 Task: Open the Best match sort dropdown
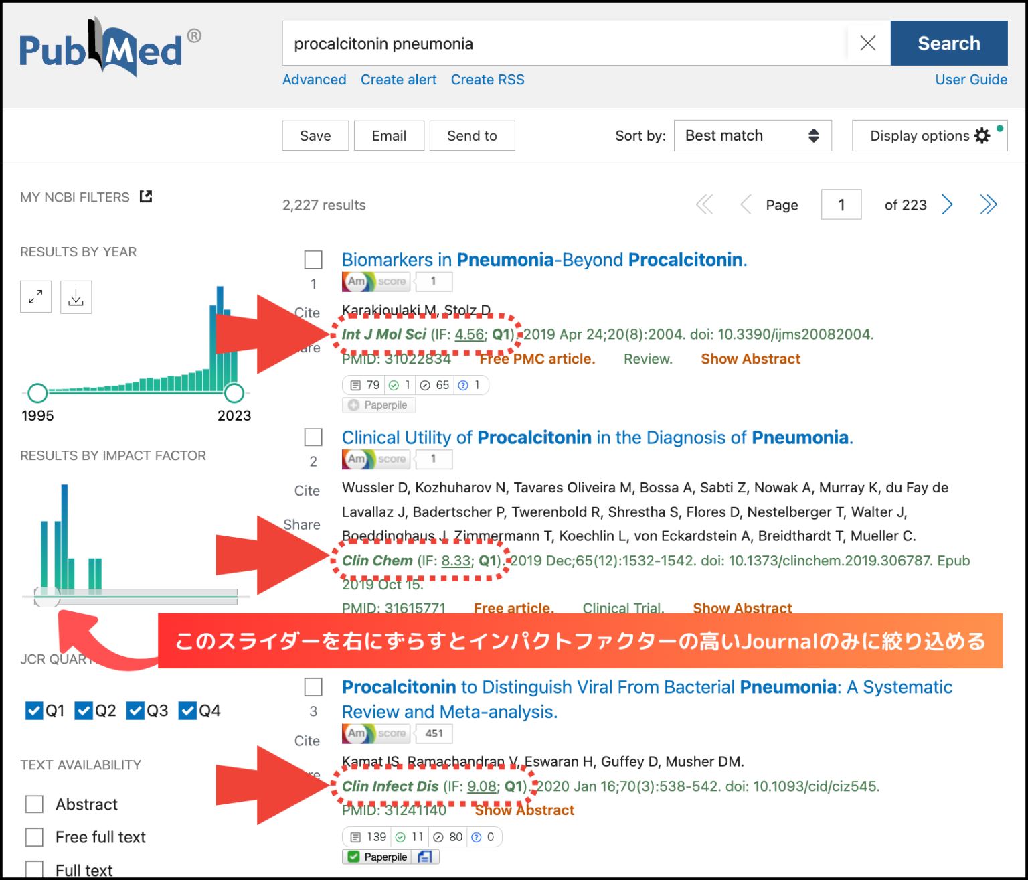point(752,135)
